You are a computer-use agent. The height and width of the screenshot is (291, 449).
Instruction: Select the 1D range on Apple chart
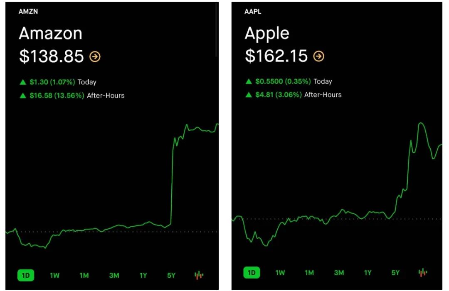251,273
